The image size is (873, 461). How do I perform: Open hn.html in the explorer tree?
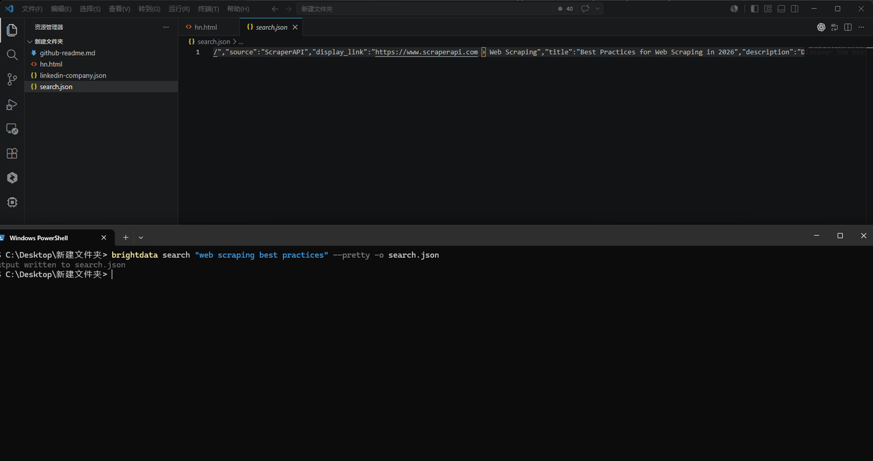[101, 64]
